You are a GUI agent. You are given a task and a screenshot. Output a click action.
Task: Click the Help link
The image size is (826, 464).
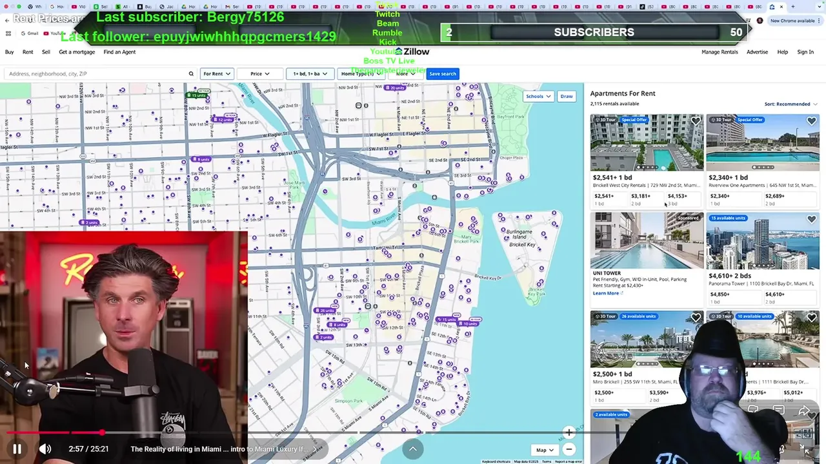(782, 52)
